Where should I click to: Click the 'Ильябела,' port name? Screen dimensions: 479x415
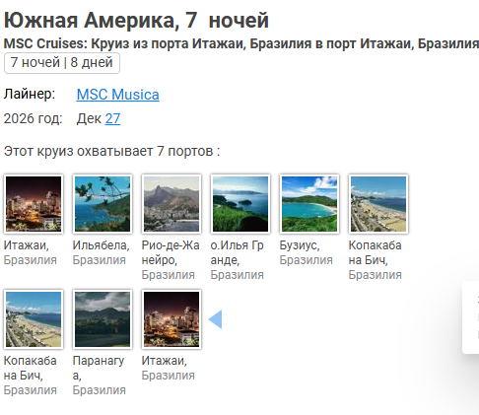point(102,245)
